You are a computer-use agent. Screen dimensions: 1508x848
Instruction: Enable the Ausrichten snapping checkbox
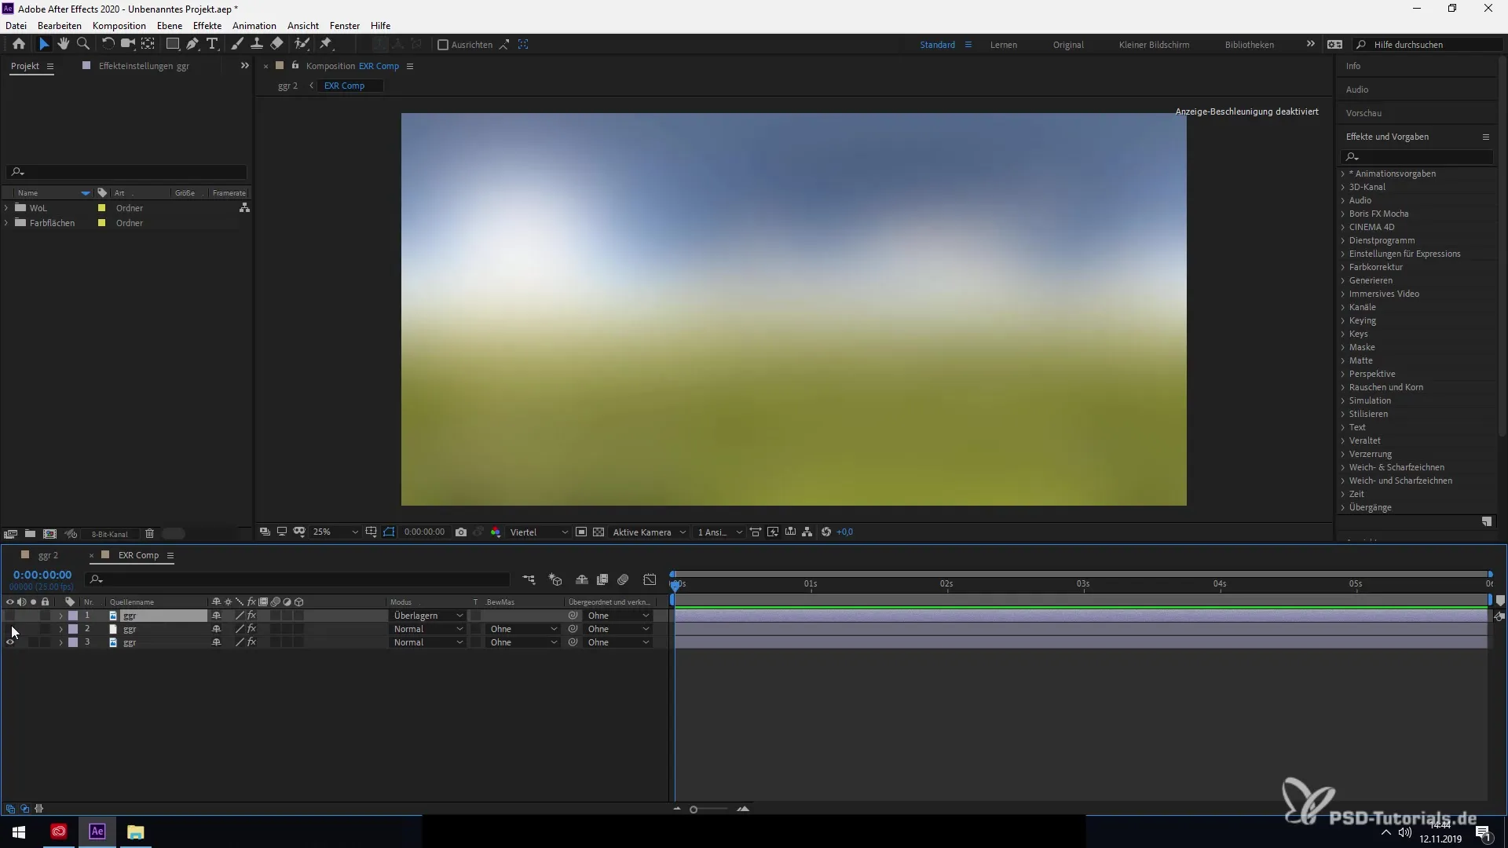pos(443,45)
